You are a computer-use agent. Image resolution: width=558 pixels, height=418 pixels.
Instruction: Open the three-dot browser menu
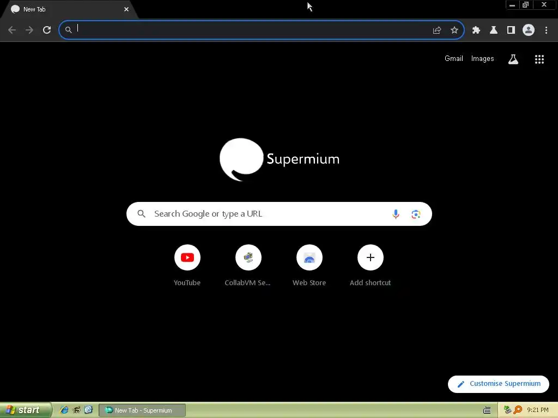(546, 30)
